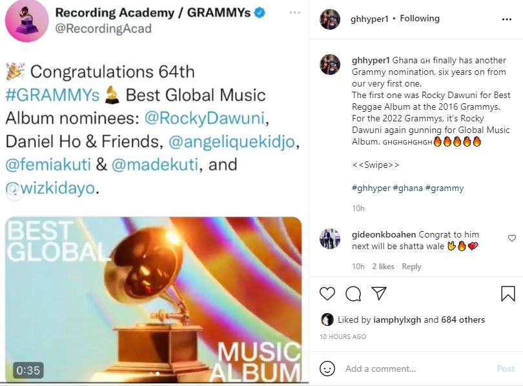The height and width of the screenshot is (386, 523).
Task: Share post using the paper plane icon
Action: [379, 293]
